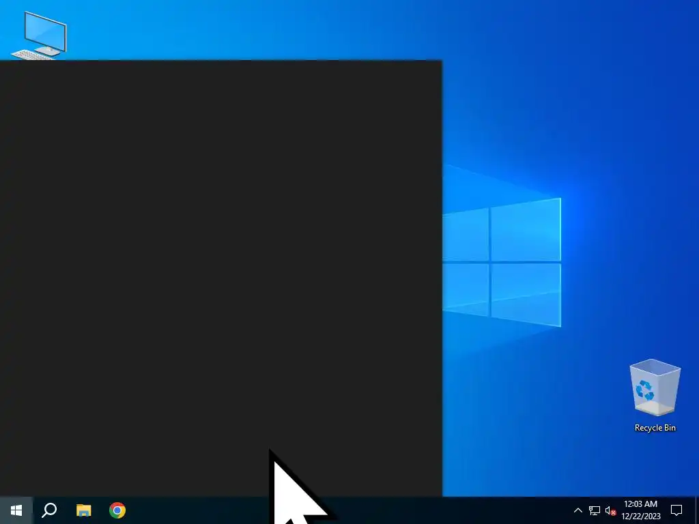
Task: Open the muted speaker volume icon
Action: coord(610,510)
